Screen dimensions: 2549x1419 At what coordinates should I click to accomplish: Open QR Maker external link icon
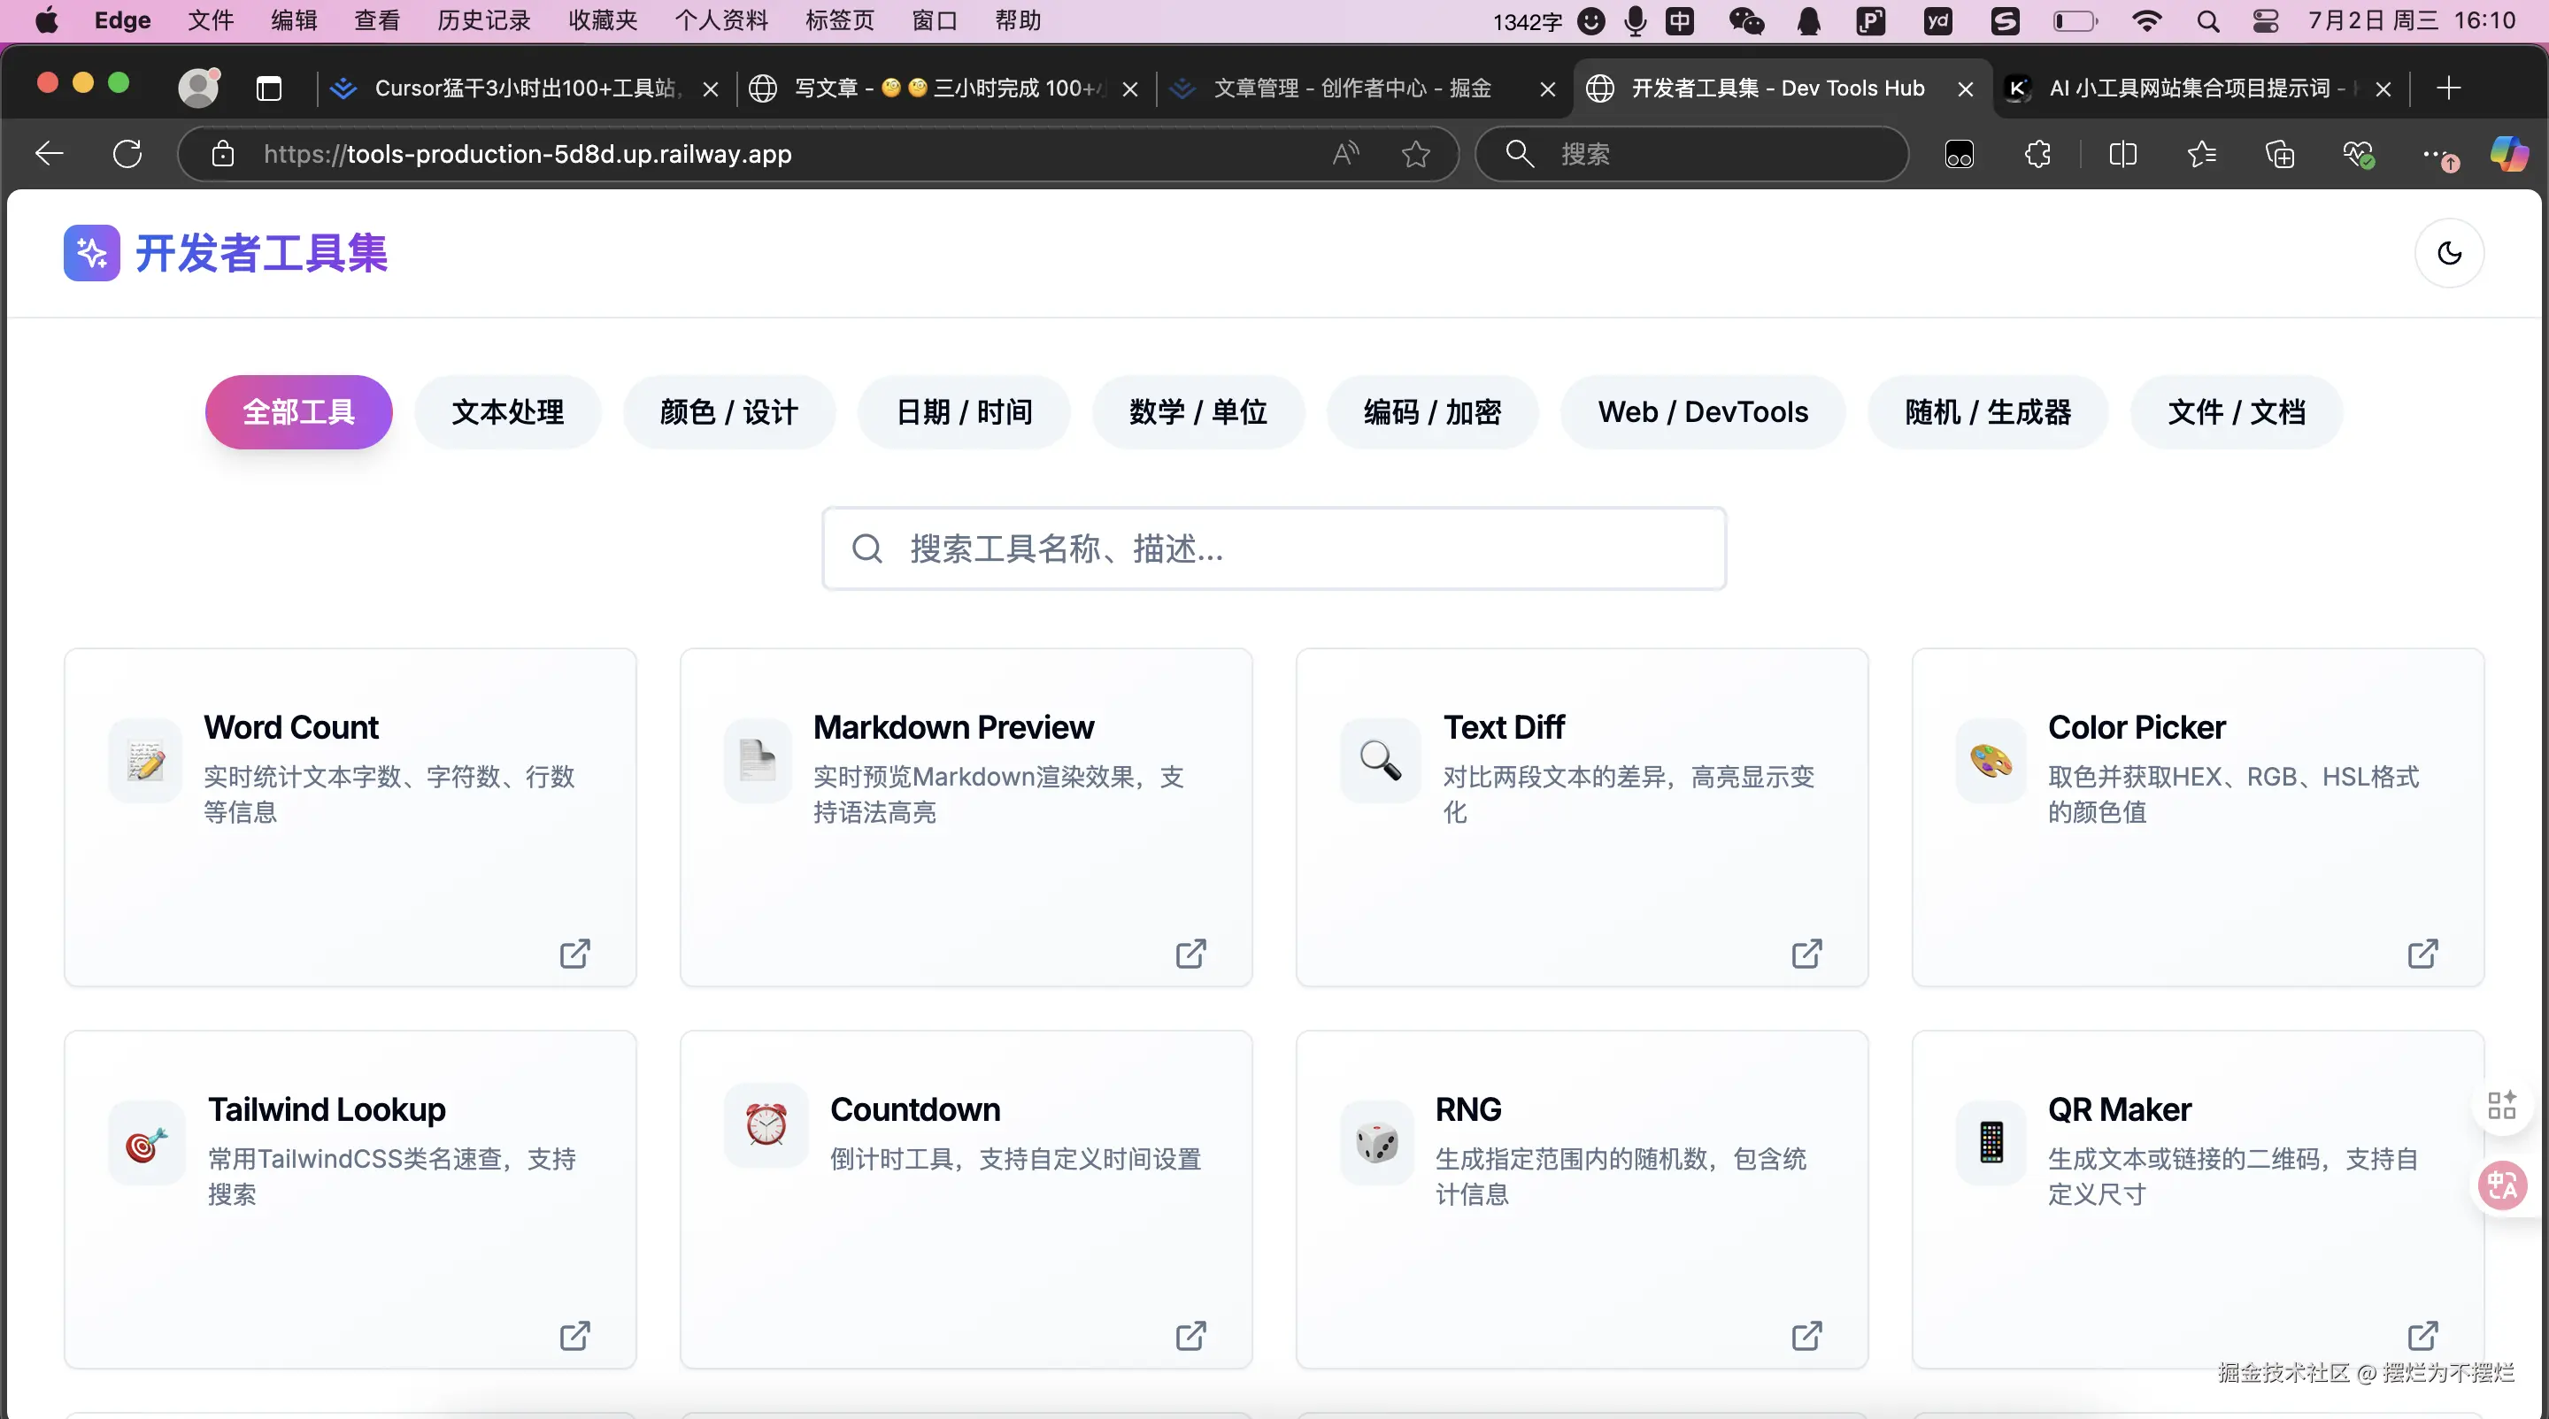pos(2422,1336)
